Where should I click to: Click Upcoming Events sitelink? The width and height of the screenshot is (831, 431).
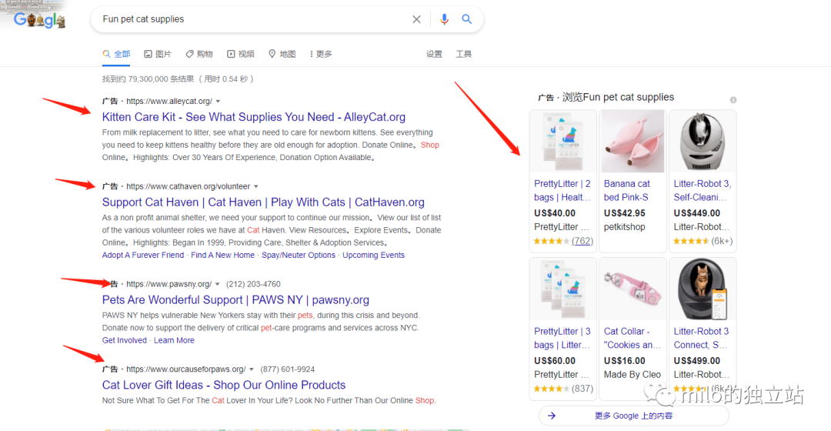(374, 255)
